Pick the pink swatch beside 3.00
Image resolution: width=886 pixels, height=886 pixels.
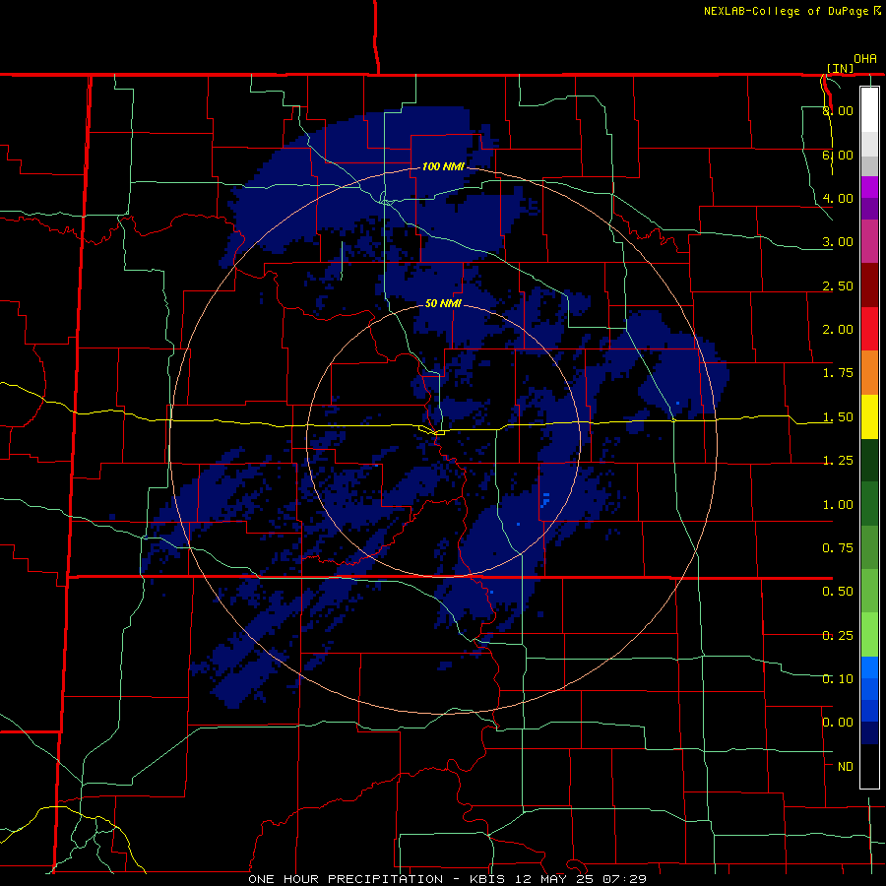coord(869,241)
